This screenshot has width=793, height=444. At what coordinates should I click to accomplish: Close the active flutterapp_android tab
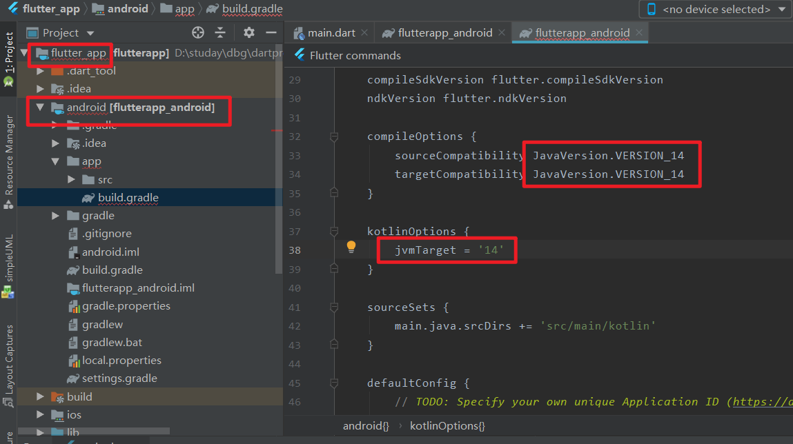[639, 32]
